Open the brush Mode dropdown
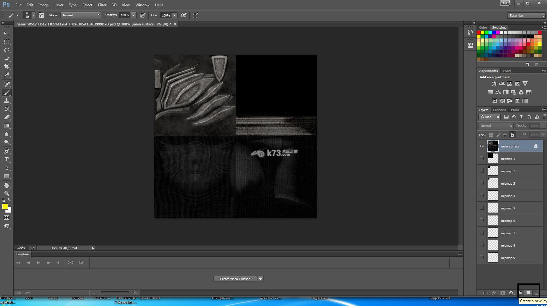Screen dimensions: 547x306 point(81,15)
